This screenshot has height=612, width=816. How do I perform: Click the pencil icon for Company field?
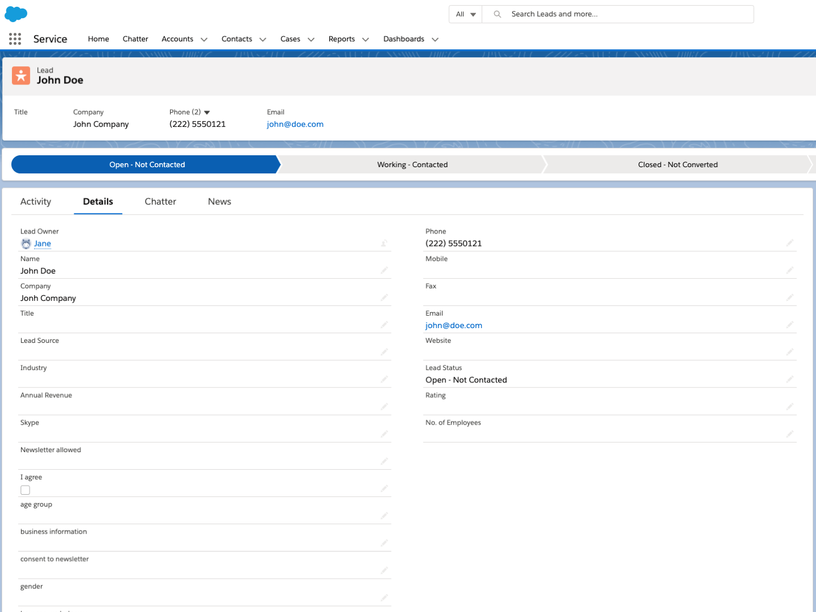pos(384,297)
